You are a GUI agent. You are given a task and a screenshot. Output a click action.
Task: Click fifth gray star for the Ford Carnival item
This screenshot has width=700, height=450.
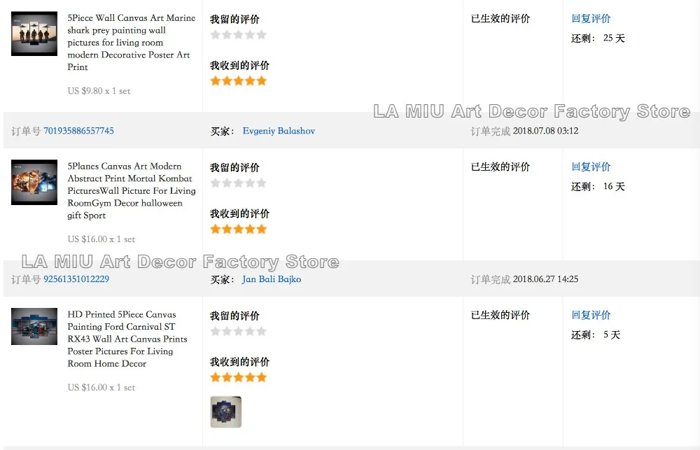(262, 332)
